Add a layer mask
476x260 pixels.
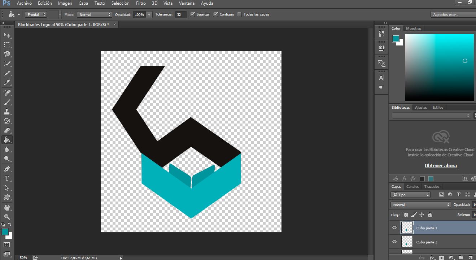pyautogui.click(x=441, y=257)
